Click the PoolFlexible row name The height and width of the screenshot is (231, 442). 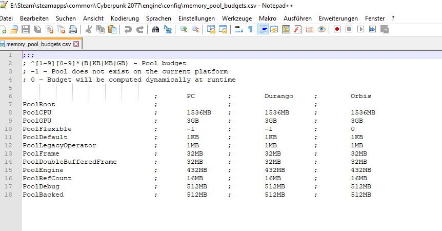[47, 129]
